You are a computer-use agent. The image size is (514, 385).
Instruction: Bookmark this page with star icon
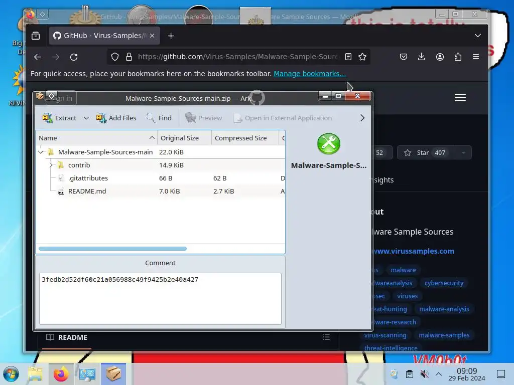coord(362,57)
